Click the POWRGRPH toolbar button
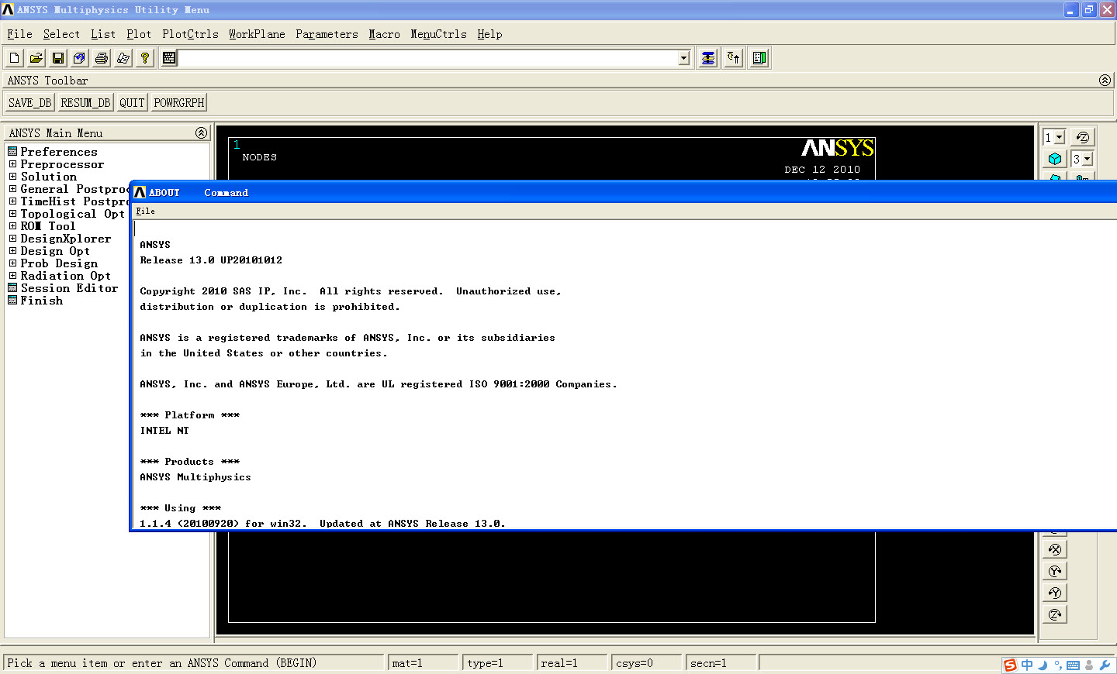 pos(179,102)
